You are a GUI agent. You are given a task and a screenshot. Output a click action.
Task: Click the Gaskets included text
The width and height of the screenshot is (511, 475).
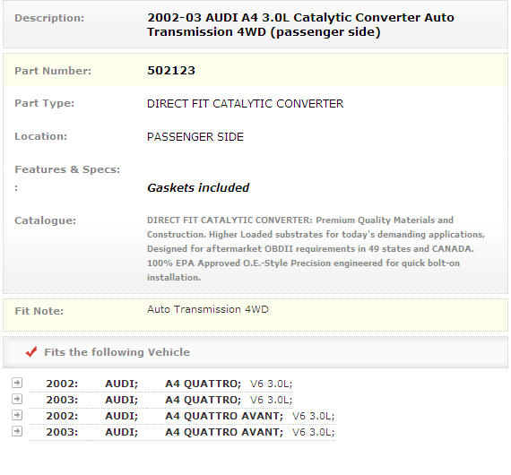[x=198, y=187]
